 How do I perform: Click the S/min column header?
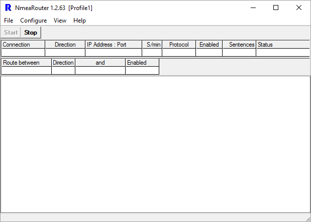(x=152, y=45)
